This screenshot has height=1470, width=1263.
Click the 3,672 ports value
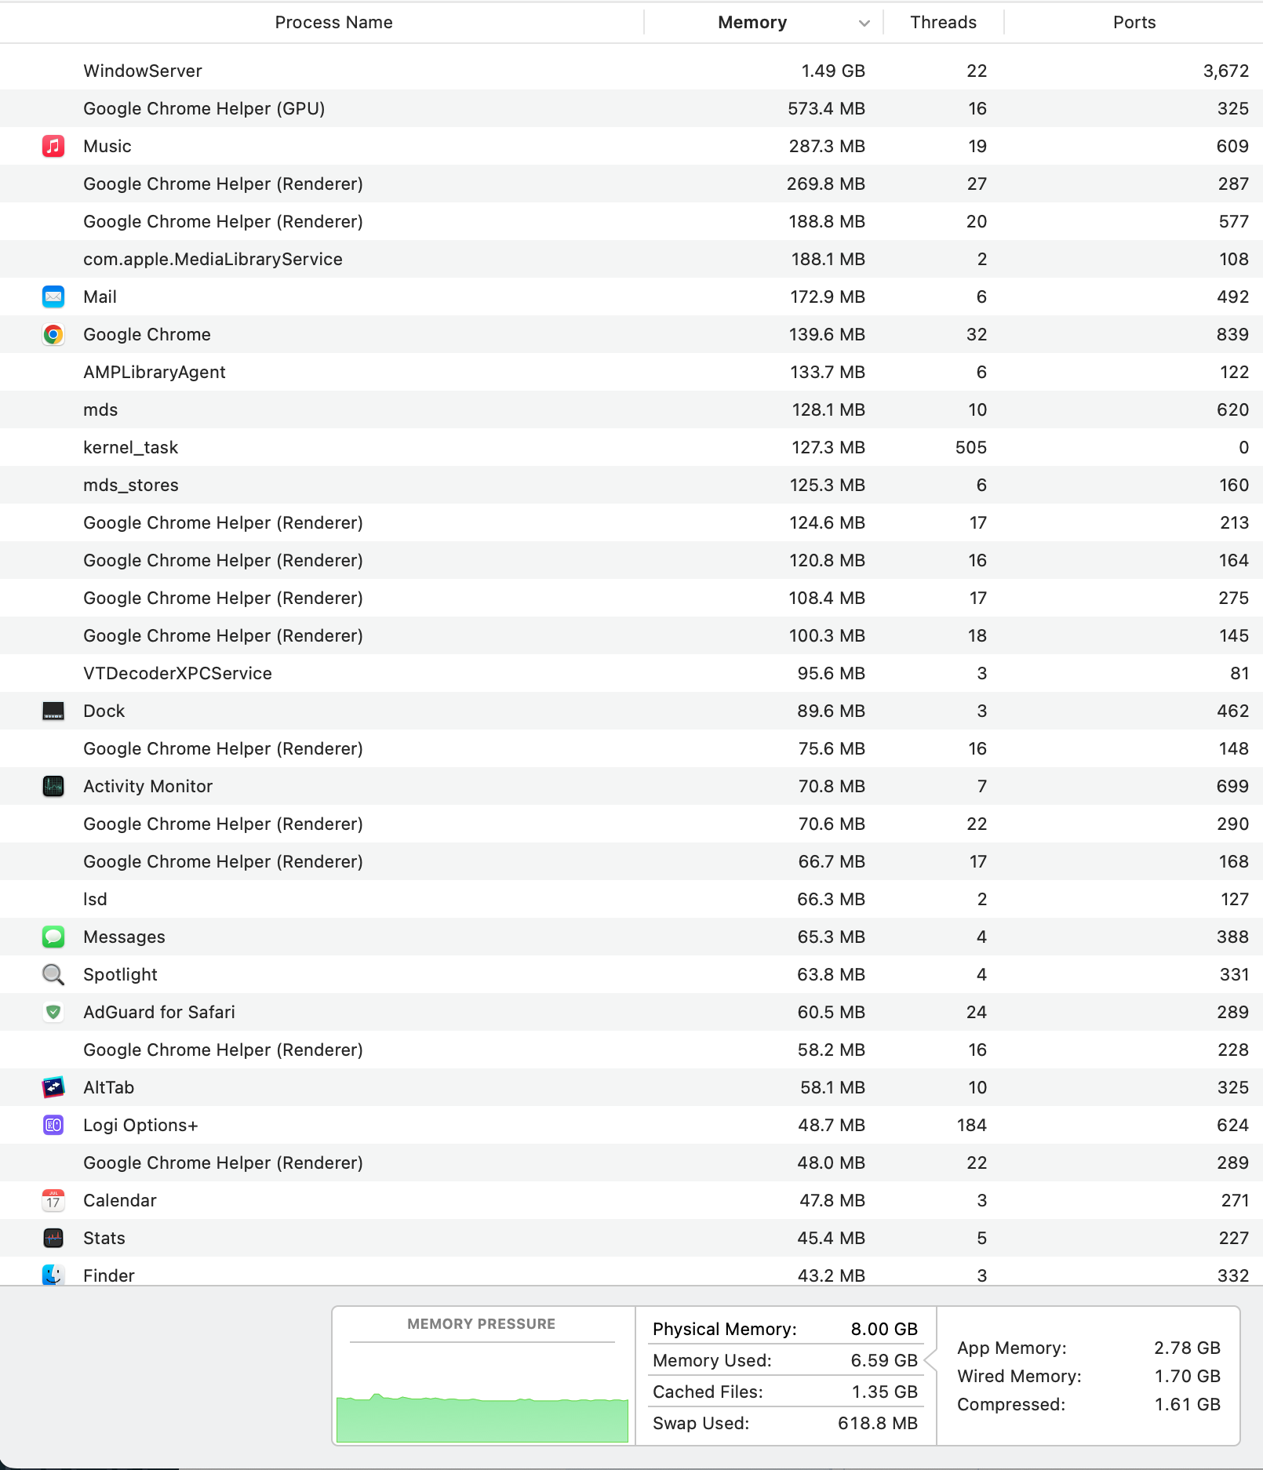[x=1226, y=71]
